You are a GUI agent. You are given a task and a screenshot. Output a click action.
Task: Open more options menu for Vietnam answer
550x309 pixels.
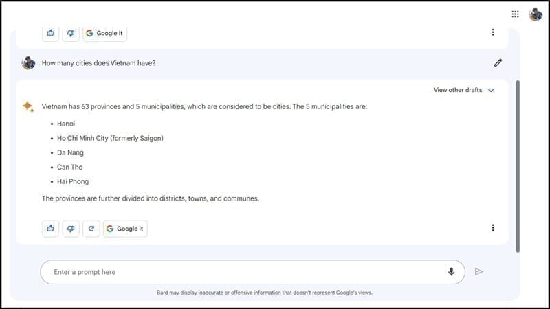coord(493,228)
